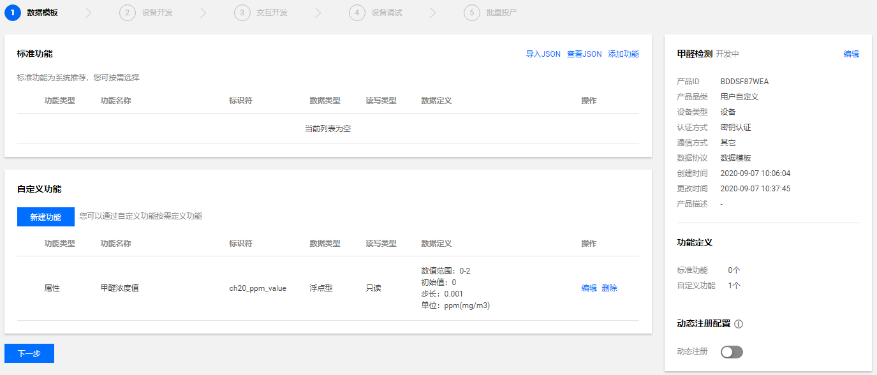This screenshot has width=877, height=375.
Task: Click the 步长：0.001 text
Action: [x=442, y=294]
